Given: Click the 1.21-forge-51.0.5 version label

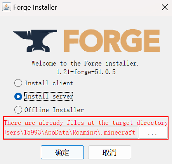Looking at the screenshot, I should [x=86, y=72].
